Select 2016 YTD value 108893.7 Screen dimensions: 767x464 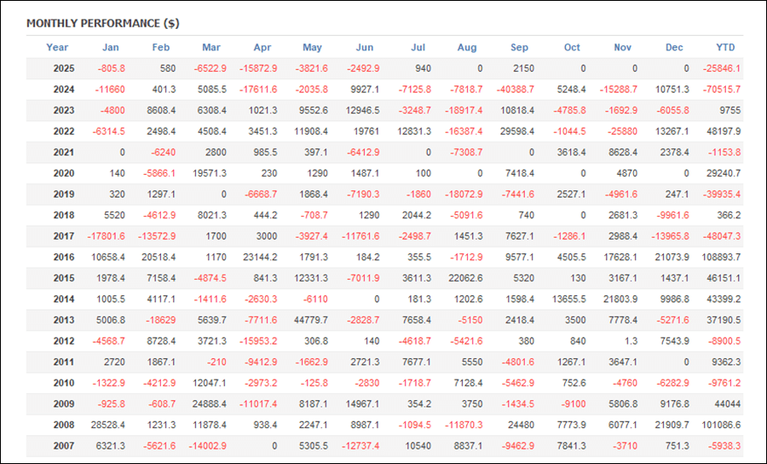(720, 257)
